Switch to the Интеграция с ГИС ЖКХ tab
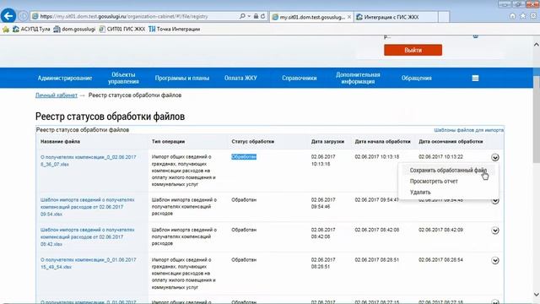 point(396,17)
